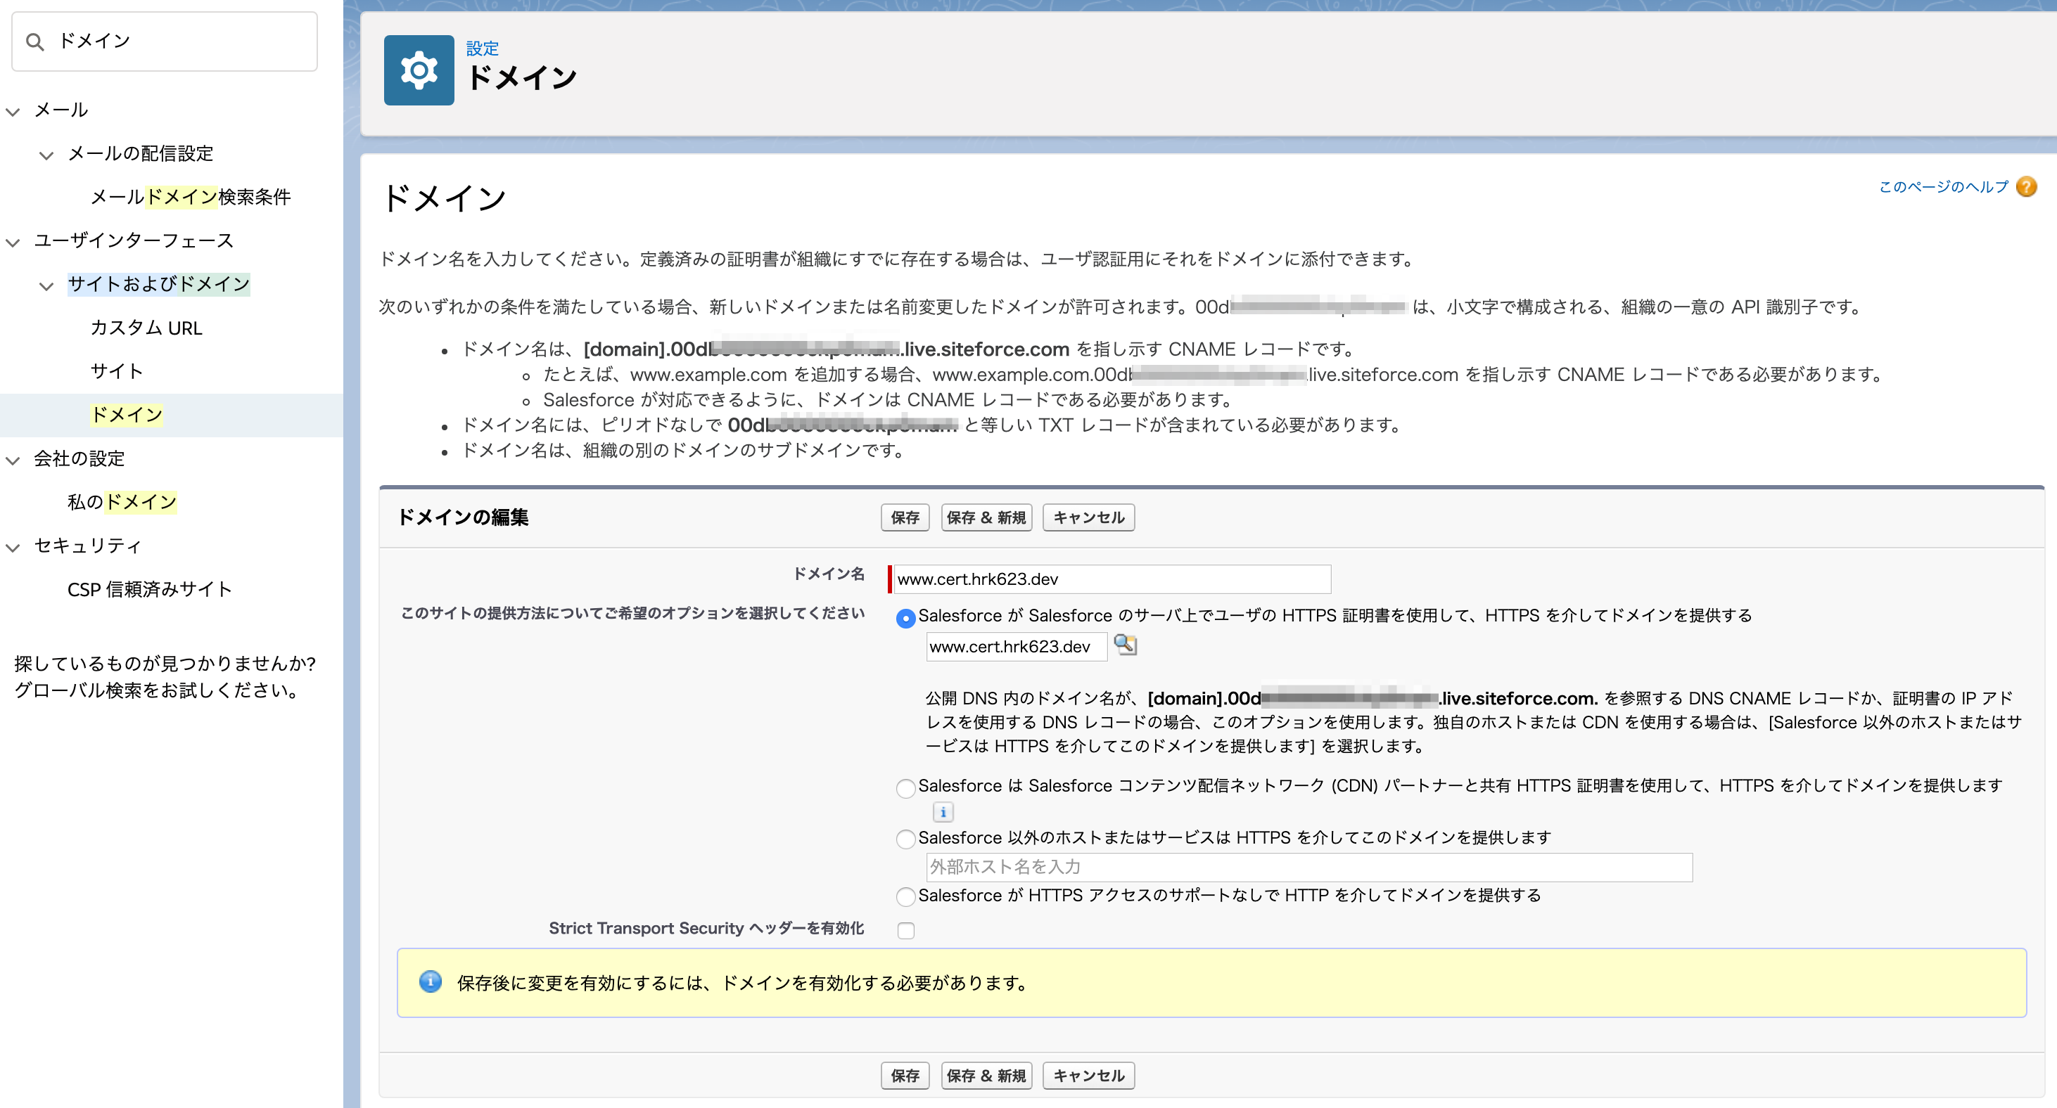Viewport: 2057px width, 1108px height.
Task: Click the certificate name field www.cert.hrk623.dev
Action: [1017, 647]
